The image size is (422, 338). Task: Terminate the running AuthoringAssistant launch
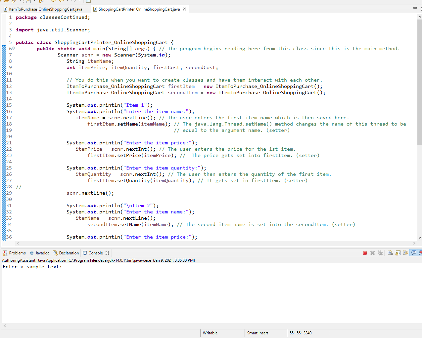point(365,253)
